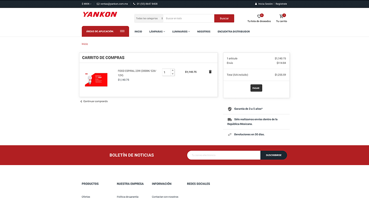Increase product quantity with up arrow
This screenshot has width=369, height=198.
tap(173, 70)
